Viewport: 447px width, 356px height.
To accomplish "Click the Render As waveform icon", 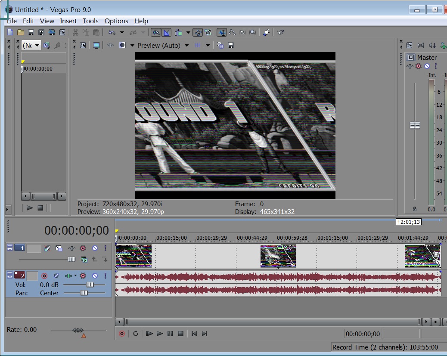I will click(x=52, y=32).
